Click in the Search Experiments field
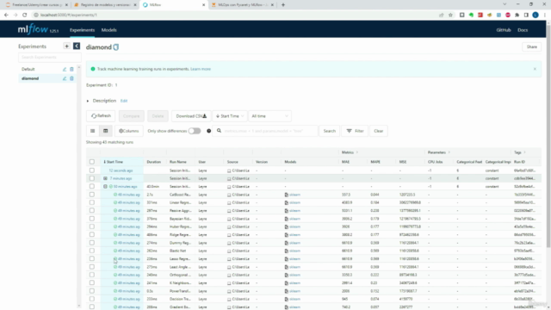Viewport: 551px width, 310px height. coord(50,57)
